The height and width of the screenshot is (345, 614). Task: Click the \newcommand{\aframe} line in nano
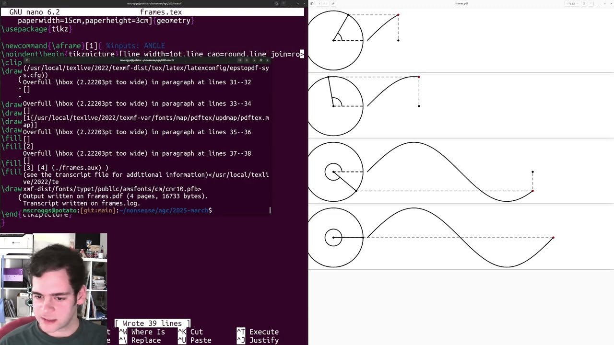click(x=83, y=46)
